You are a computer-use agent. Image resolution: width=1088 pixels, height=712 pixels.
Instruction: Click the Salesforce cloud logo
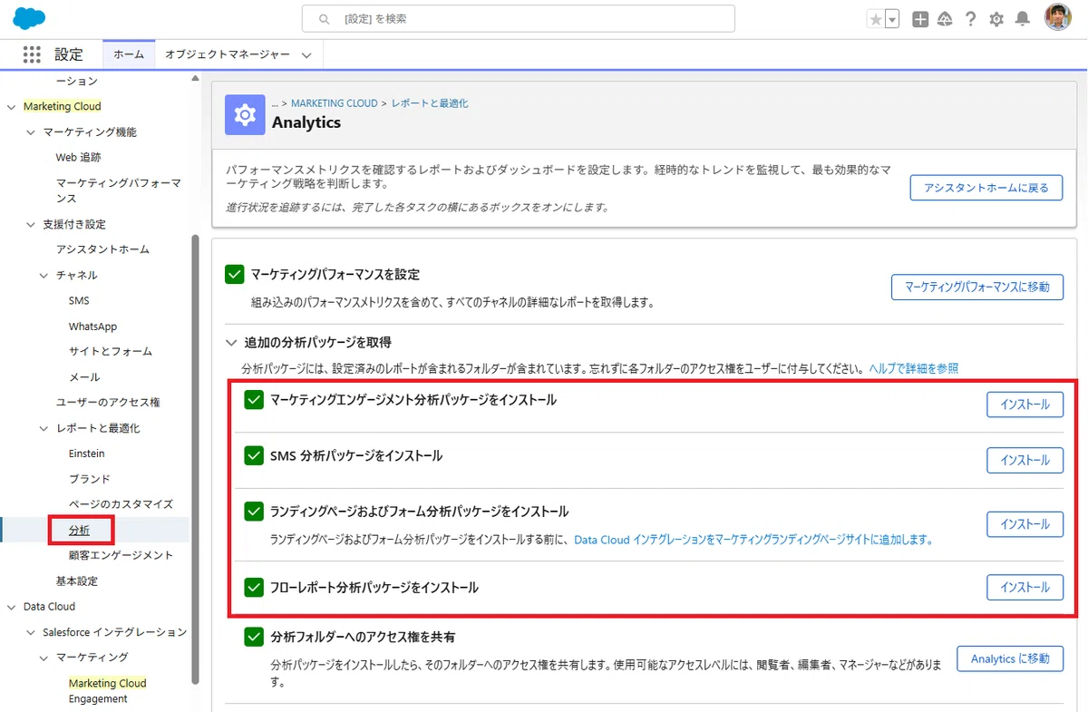[x=30, y=18]
